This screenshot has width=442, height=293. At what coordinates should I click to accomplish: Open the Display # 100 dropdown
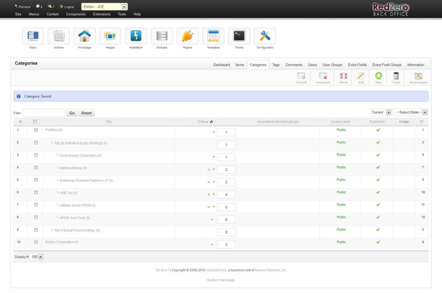pos(36,257)
